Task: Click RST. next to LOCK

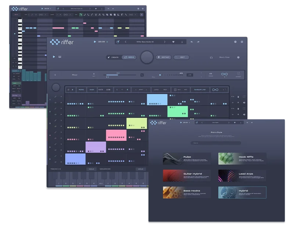Action: tap(165, 90)
